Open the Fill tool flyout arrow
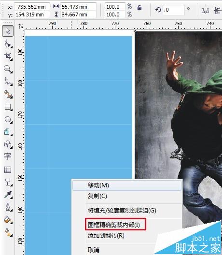Image resolution: width=222 pixels, height=255 pixels. (x=11, y=223)
